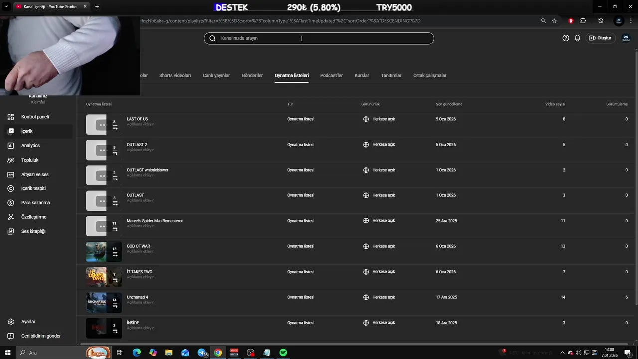Close the YouTube Studio browser tab

click(85, 7)
